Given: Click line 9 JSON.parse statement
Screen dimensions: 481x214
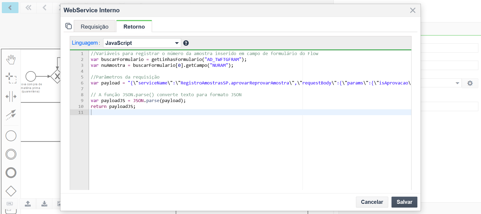Looking at the screenshot, I should (x=138, y=100).
